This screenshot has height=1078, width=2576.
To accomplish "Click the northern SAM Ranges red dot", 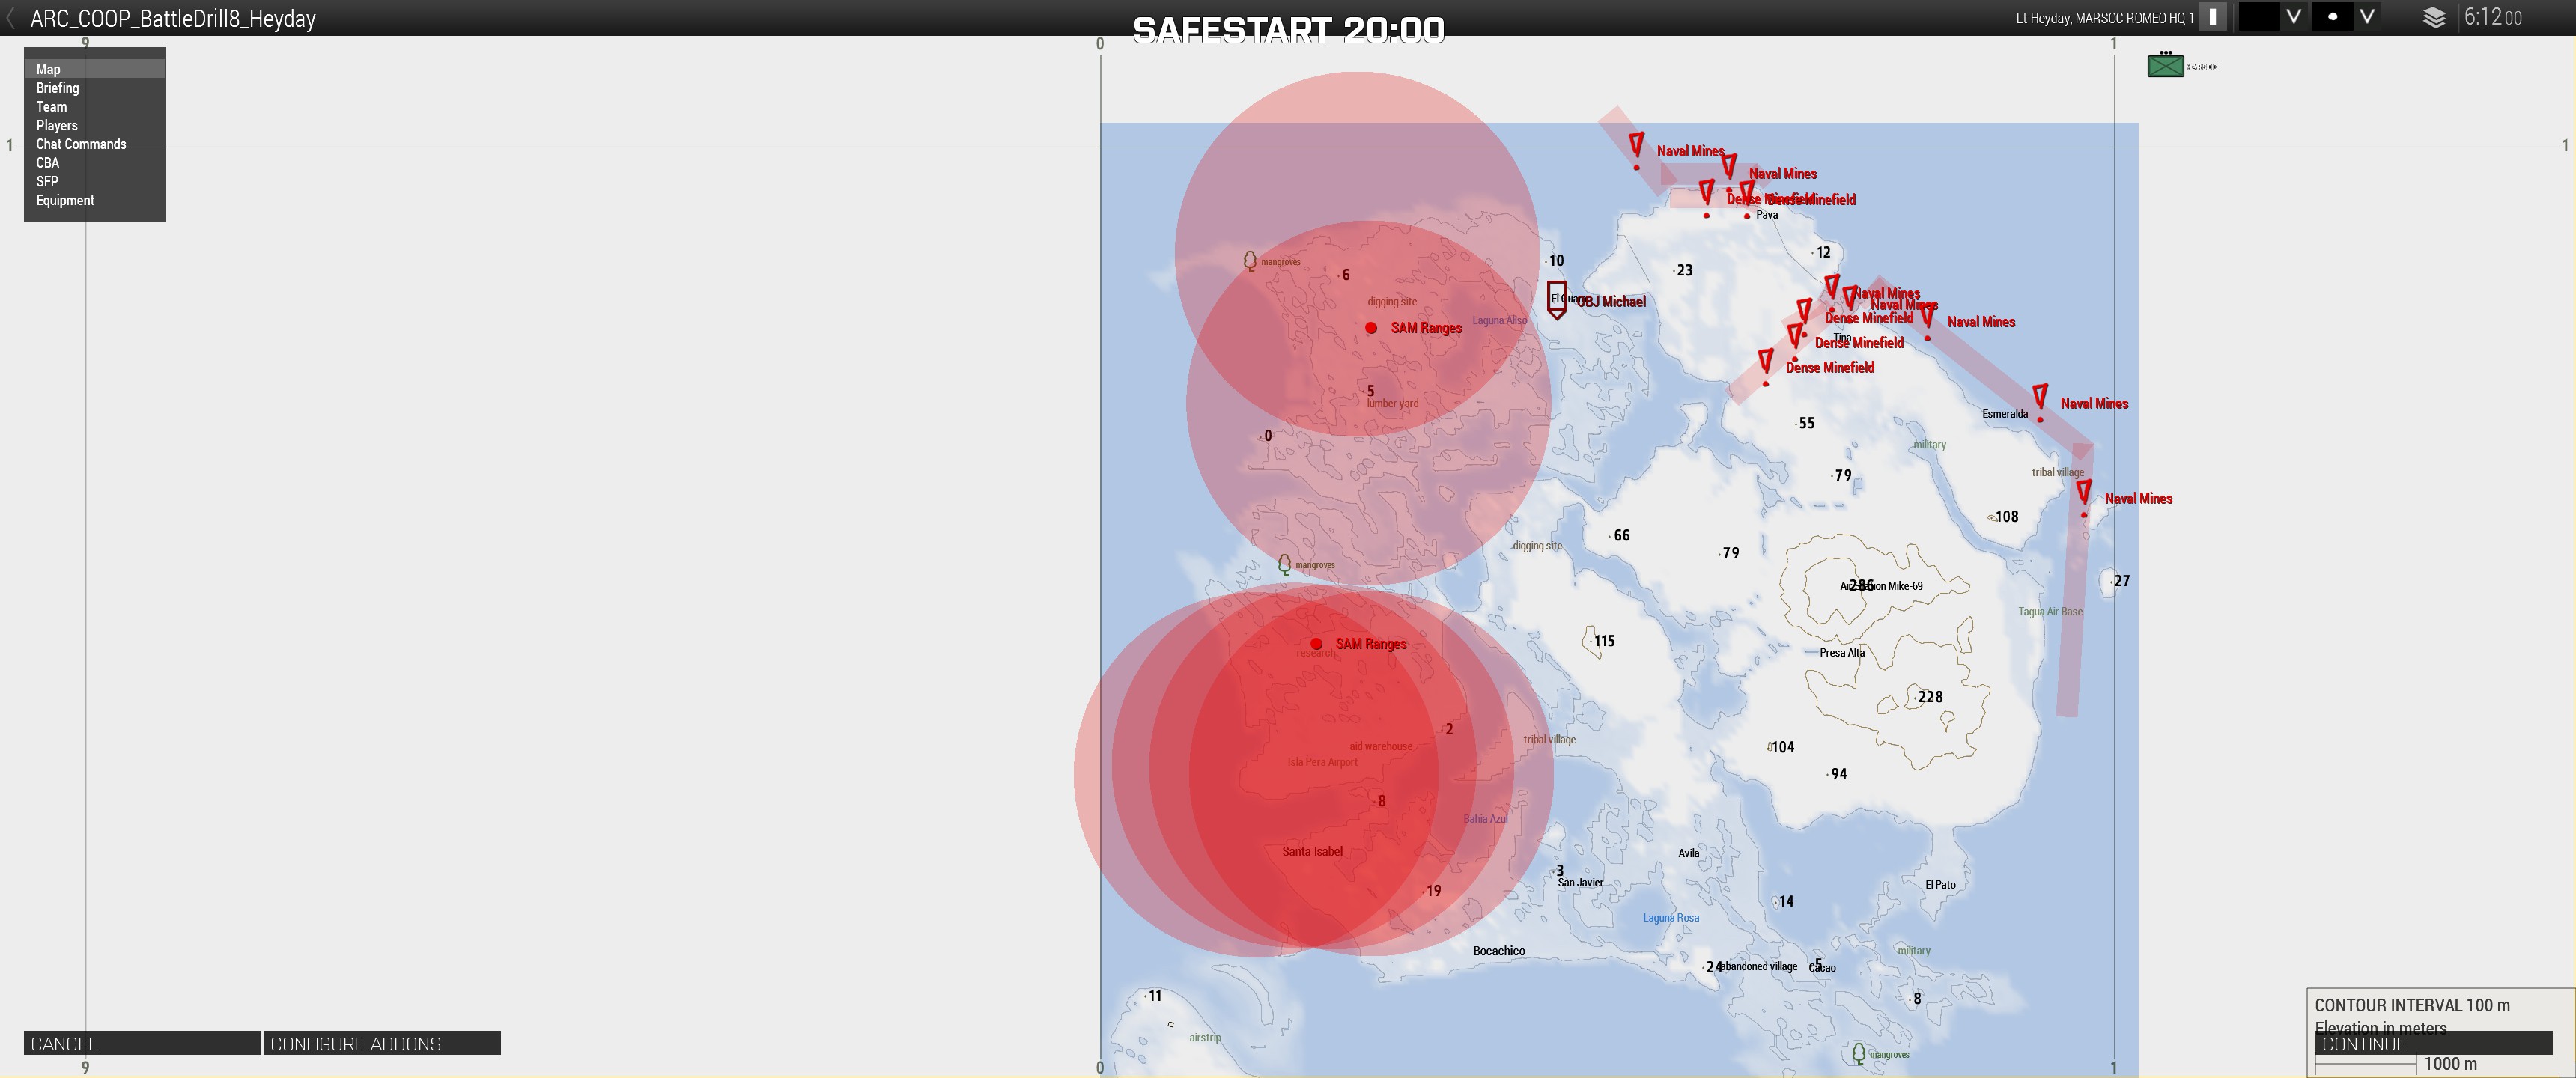I will [x=1371, y=328].
